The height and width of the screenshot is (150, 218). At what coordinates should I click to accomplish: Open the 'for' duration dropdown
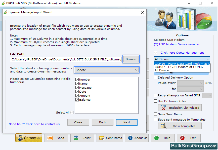click(x=190, y=89)
